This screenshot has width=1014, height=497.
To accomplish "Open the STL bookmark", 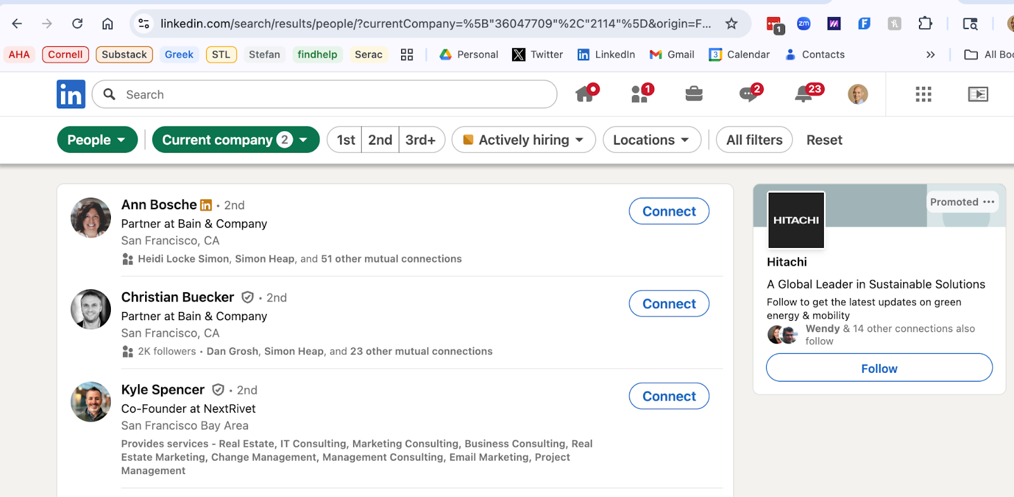I will (x=221, y=55).
